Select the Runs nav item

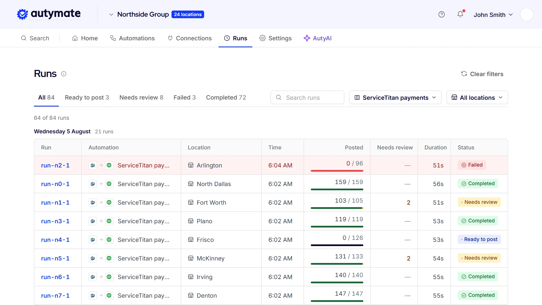coord(235,38)
